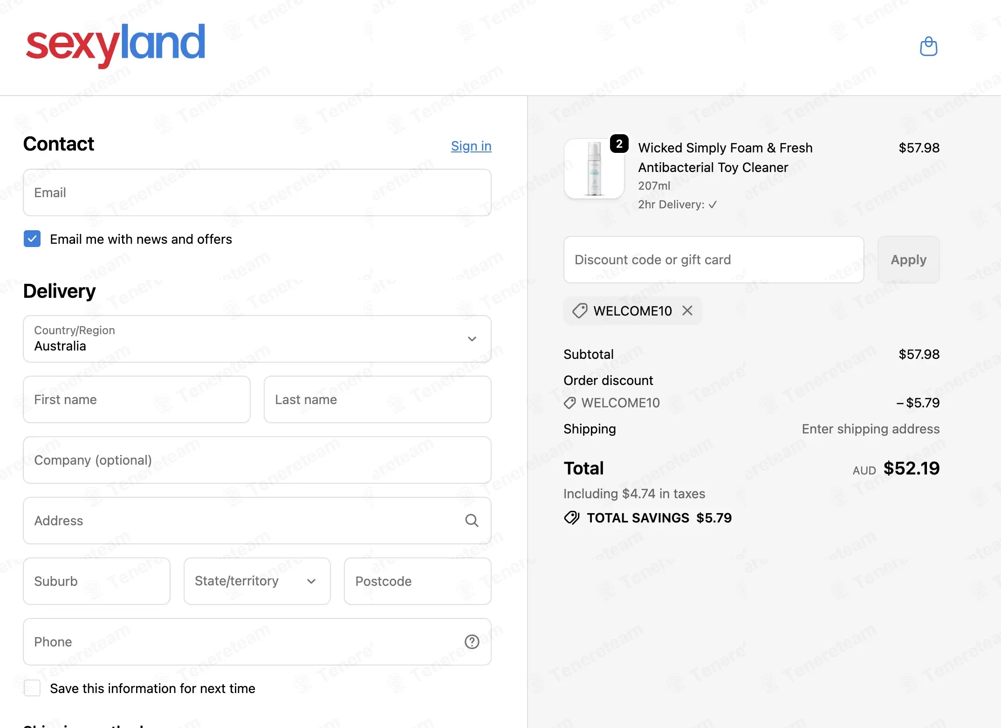Click the WELCOME10 tag icon chip
Image resolution: width=1001 pixels, height=728 pixels.
(x=580, y=311)
